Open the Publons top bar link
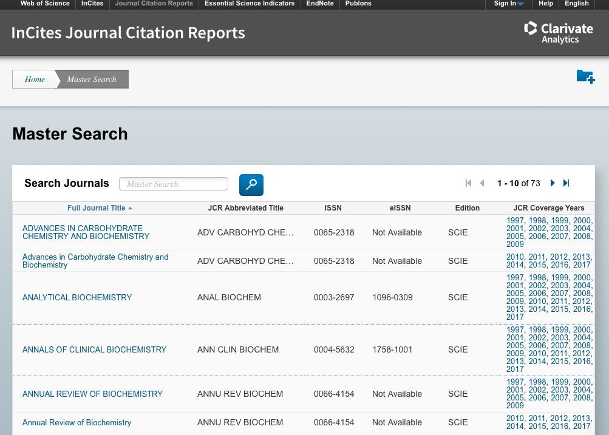 359,4
